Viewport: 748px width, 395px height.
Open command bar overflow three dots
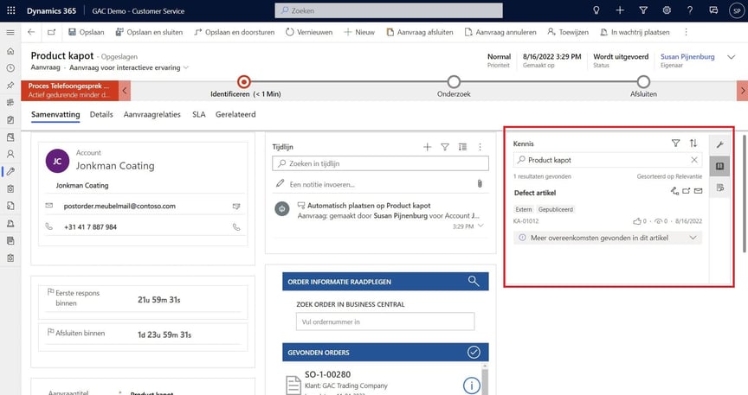[686, 32]
